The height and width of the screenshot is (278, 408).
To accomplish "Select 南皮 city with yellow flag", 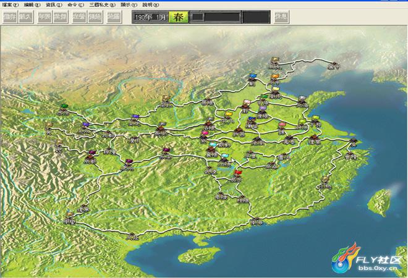I will click(x=274, y=93).
